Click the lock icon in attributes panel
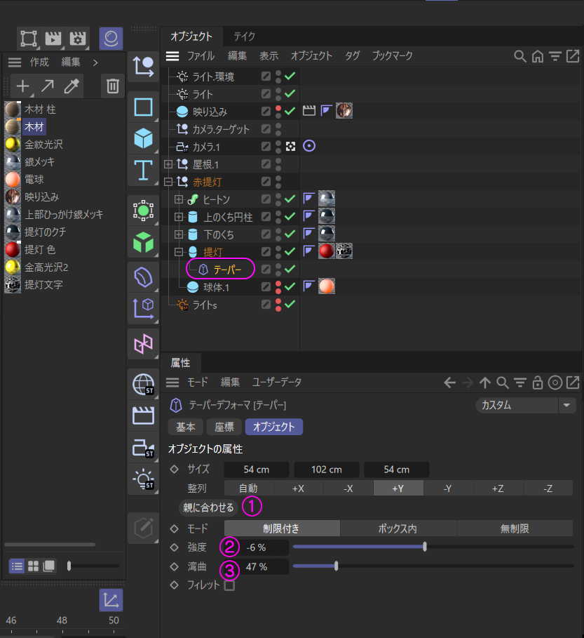This screenshot has width=584, height=638. (x=538, y=383)
